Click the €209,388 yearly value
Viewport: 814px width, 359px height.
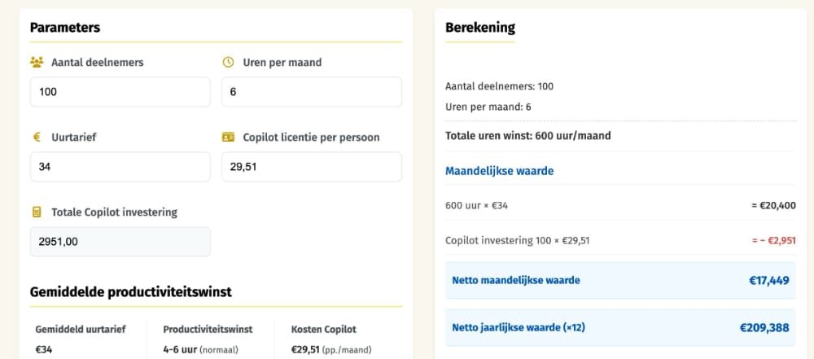(x=764, y=328)
